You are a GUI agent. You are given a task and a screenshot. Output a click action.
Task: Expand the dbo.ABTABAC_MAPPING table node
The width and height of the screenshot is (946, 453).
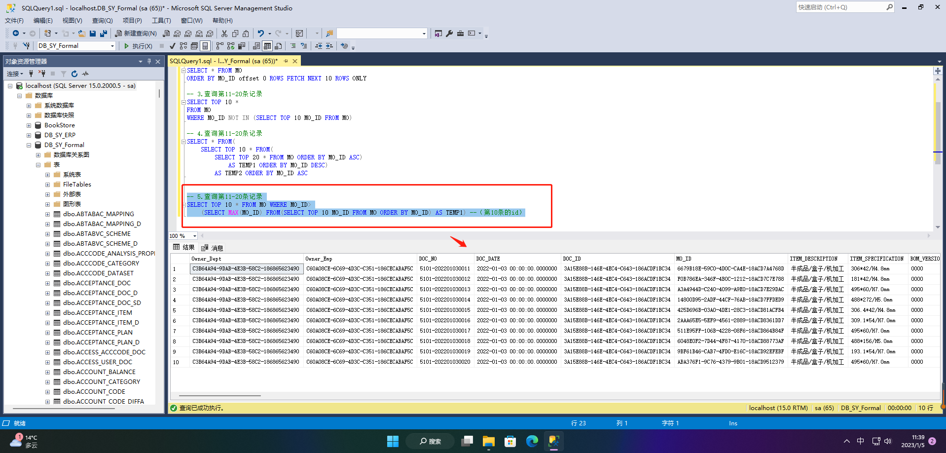pyautogui.click(x=47, y=214)
